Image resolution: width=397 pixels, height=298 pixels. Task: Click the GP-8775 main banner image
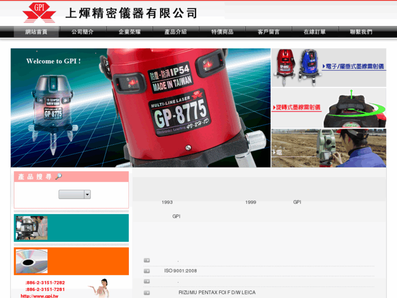(x=140, y=108)
